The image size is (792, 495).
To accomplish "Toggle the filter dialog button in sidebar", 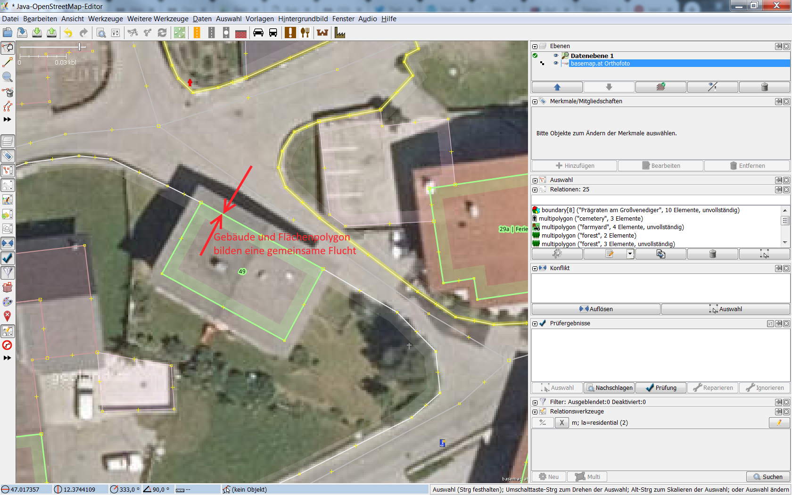I will point(8,272).
